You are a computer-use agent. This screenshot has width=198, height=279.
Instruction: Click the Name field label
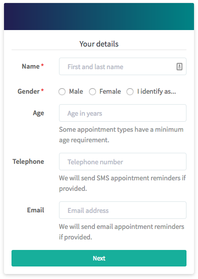[30, 67]
